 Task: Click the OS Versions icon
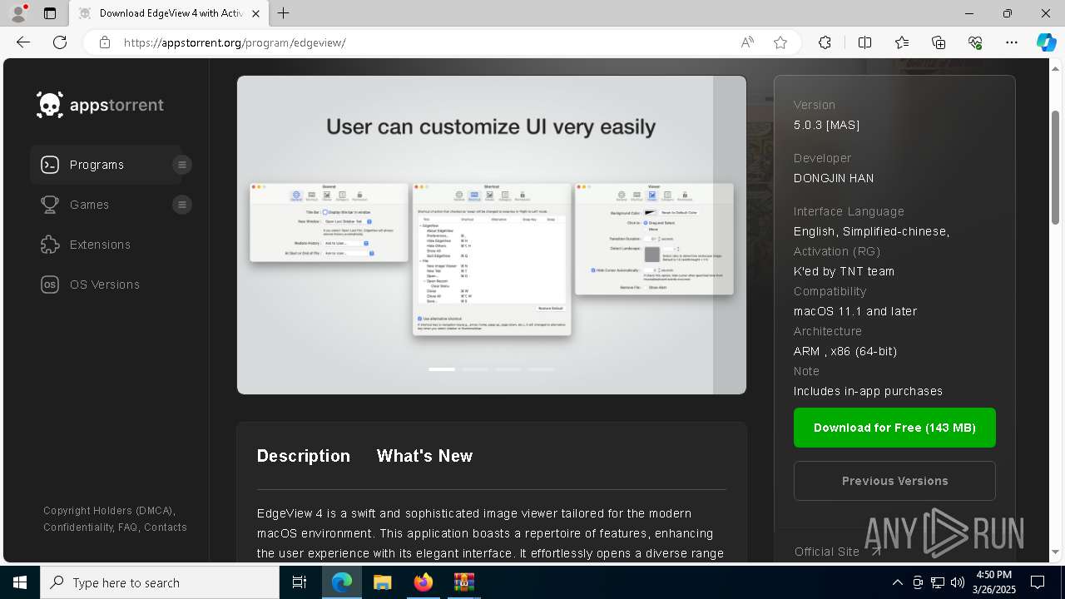pyautogui.click(x=50, y=285)
